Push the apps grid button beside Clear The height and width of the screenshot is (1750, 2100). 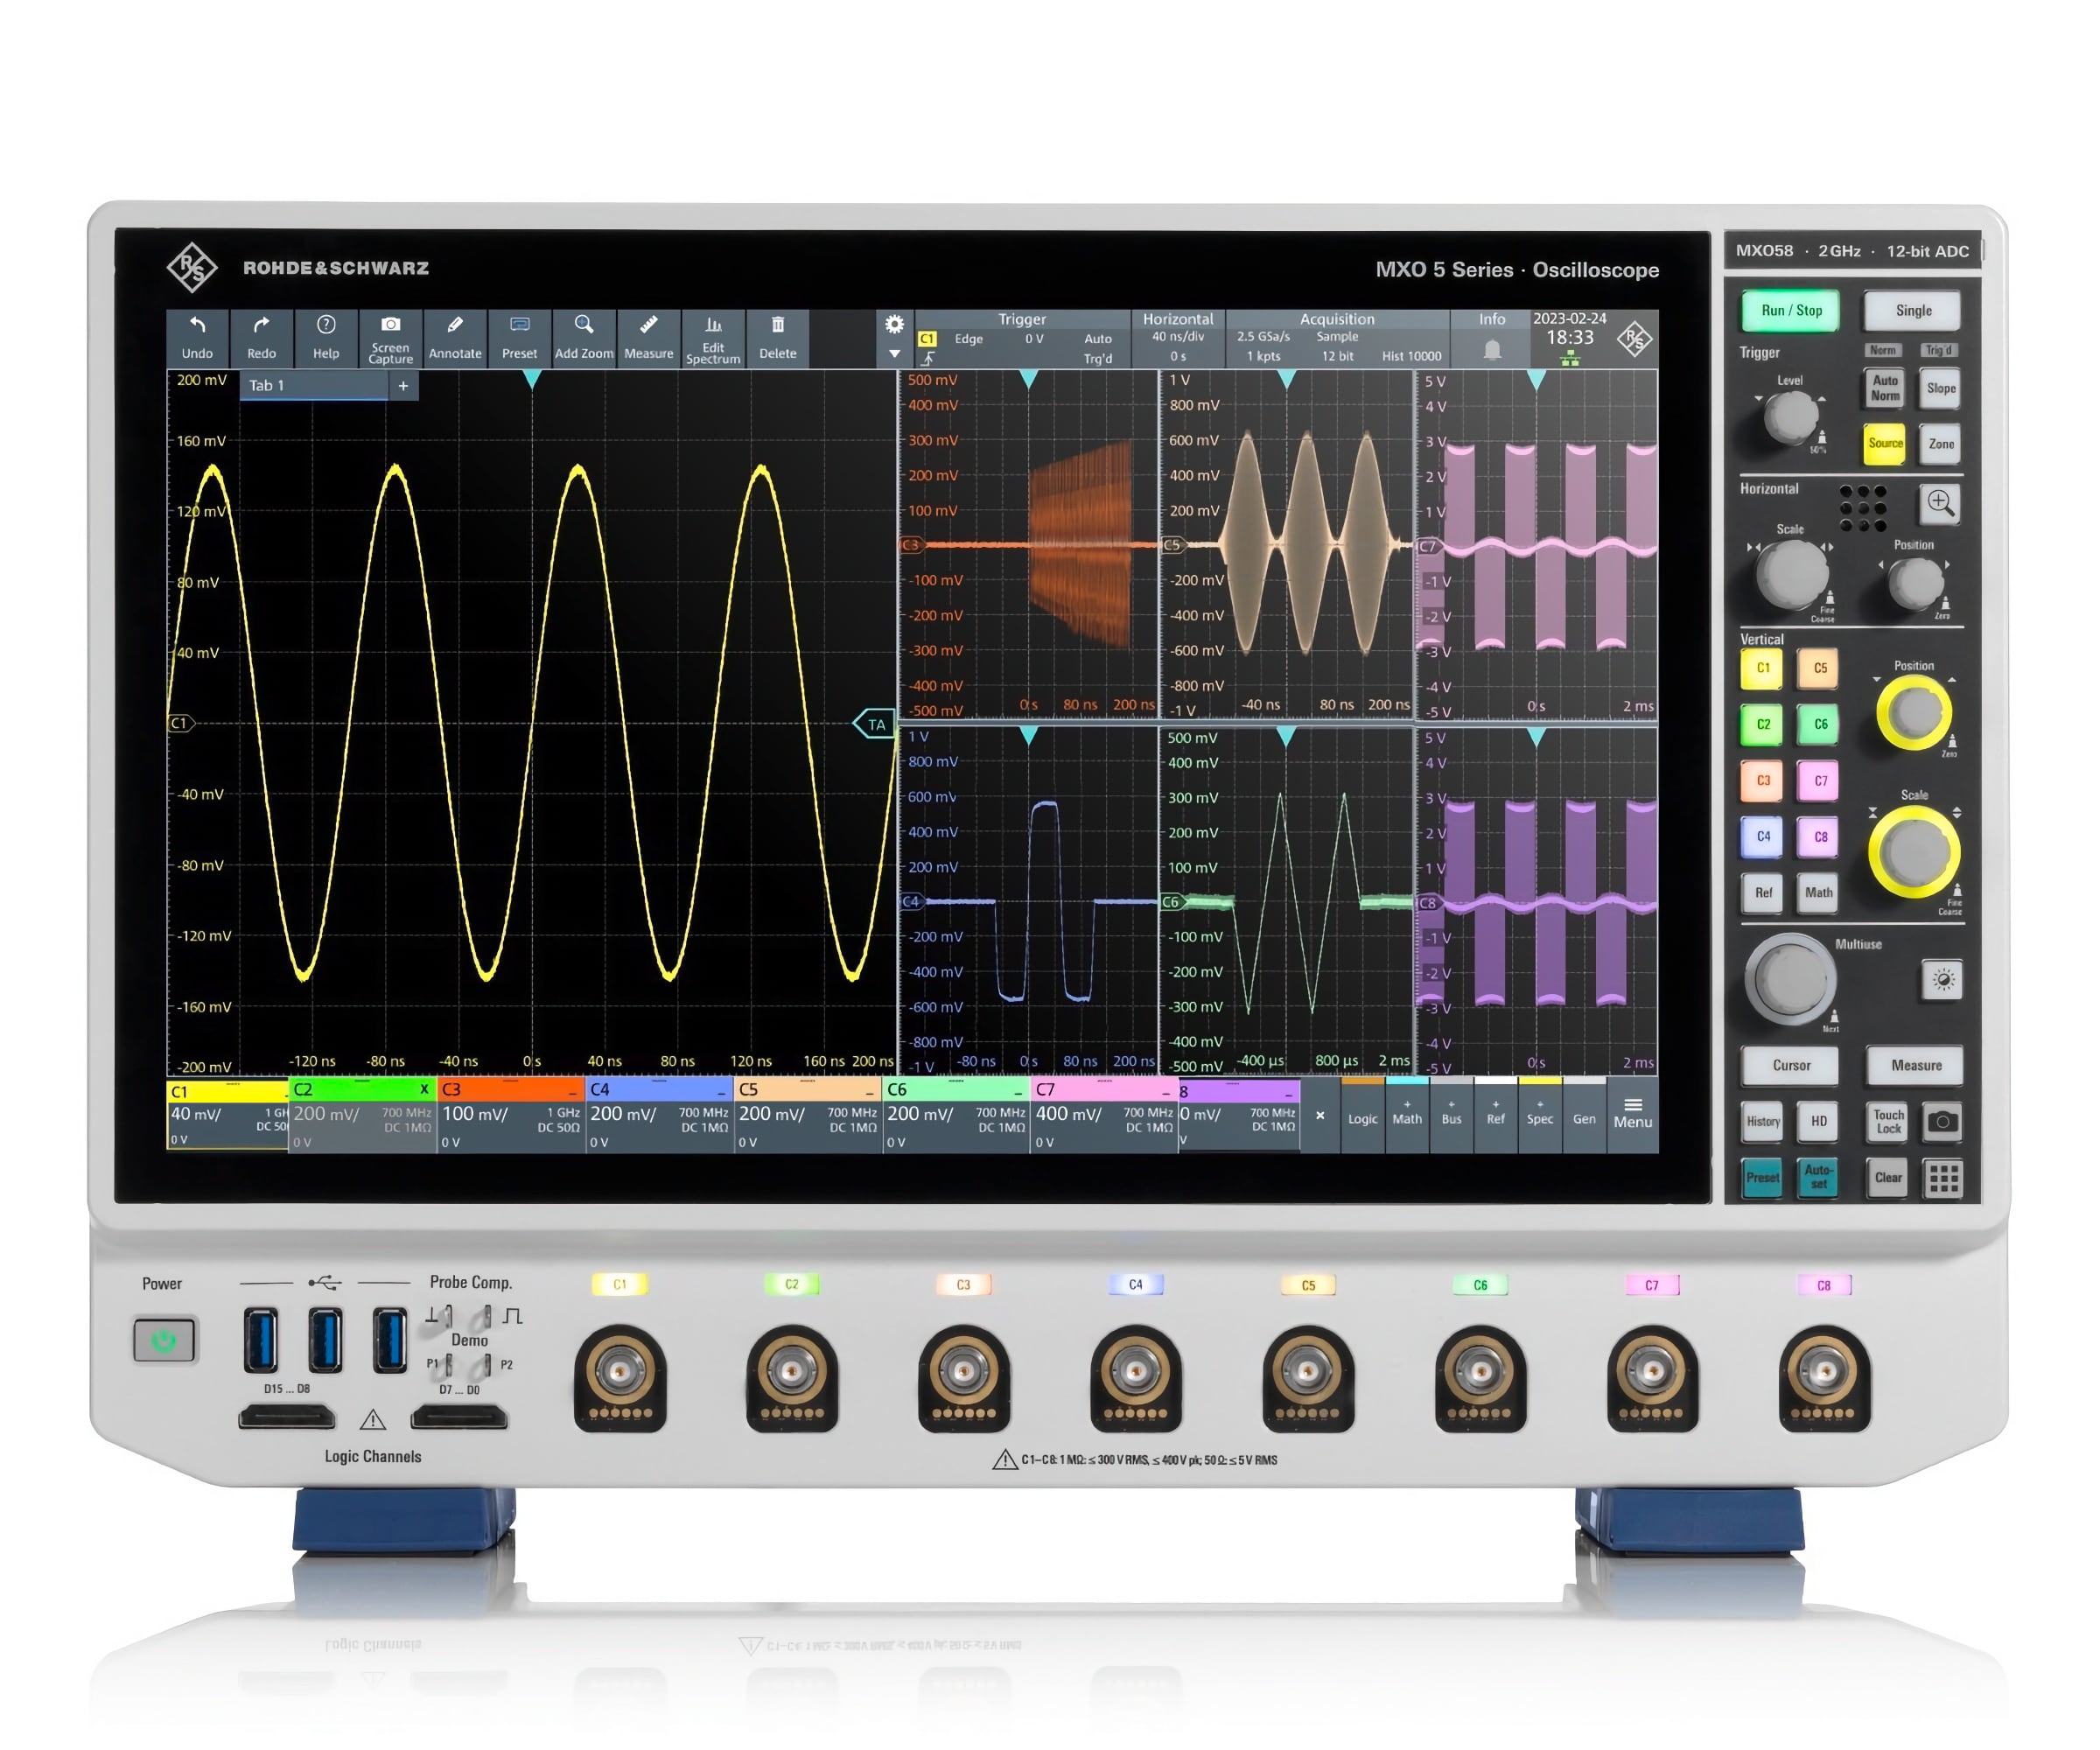tap(1943, 1179)
